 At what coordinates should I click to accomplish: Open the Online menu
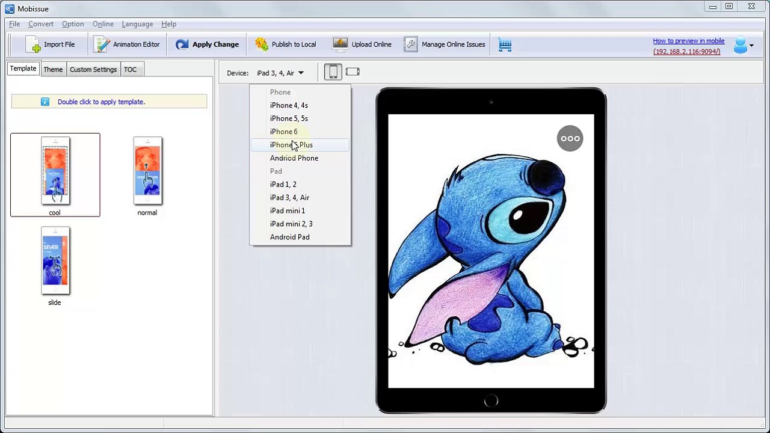point(103,24)
